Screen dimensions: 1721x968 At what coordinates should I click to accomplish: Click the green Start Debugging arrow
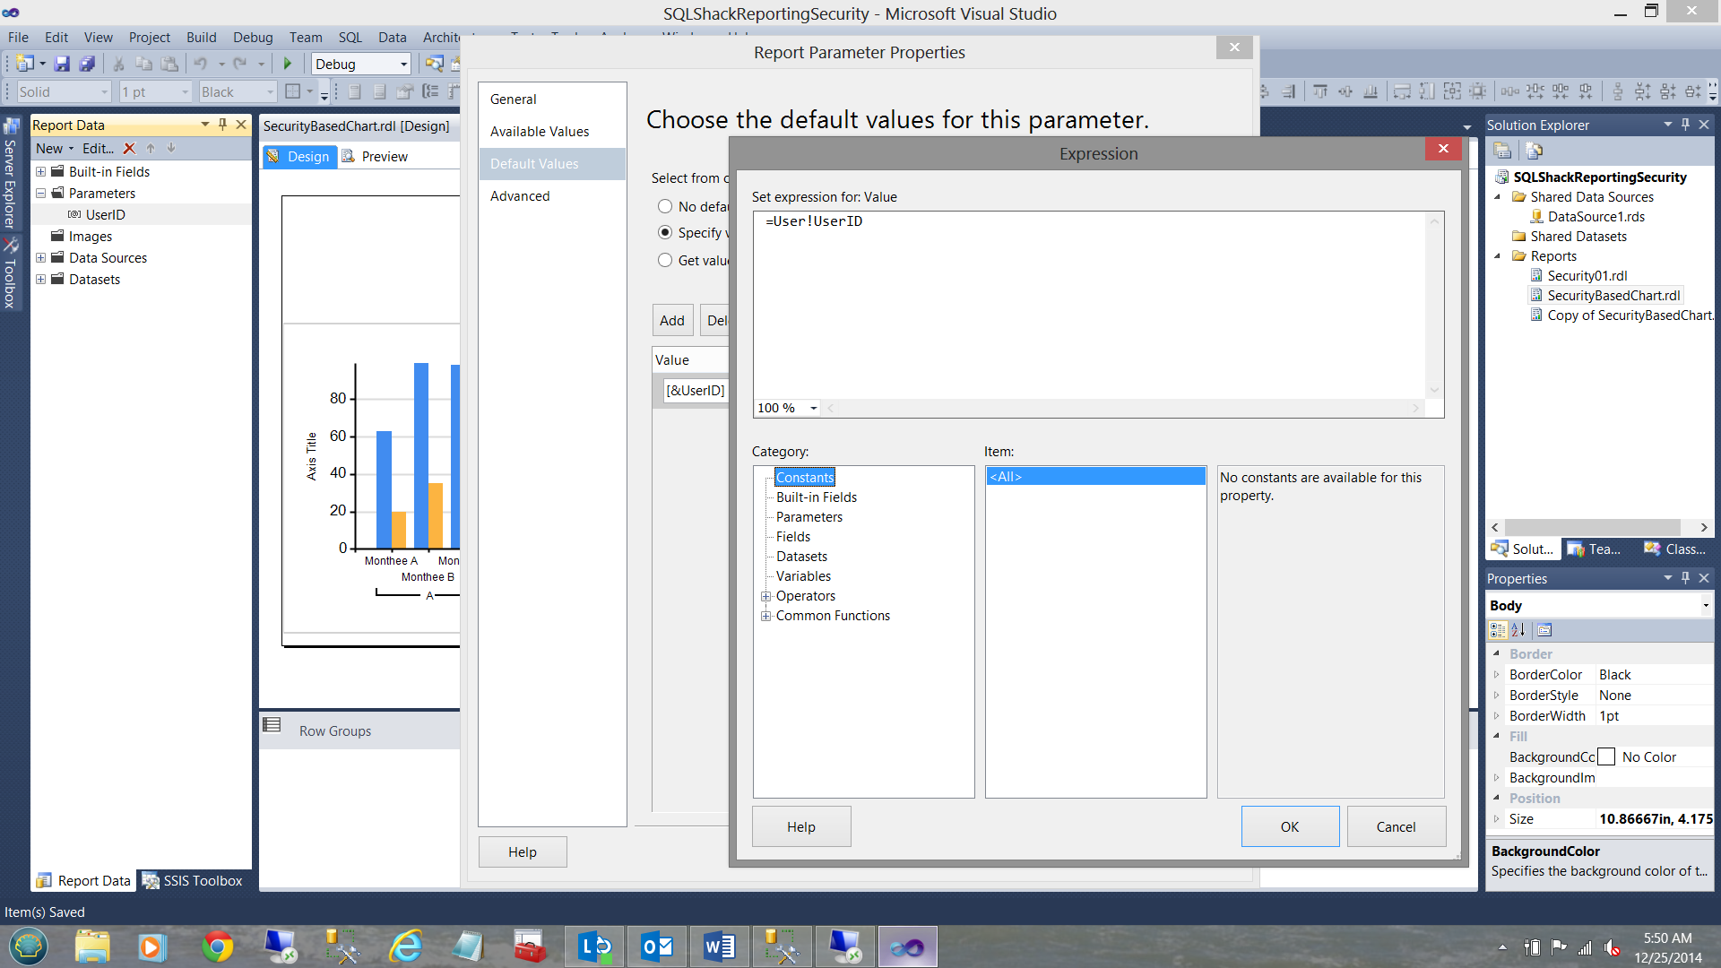point(288,64)
